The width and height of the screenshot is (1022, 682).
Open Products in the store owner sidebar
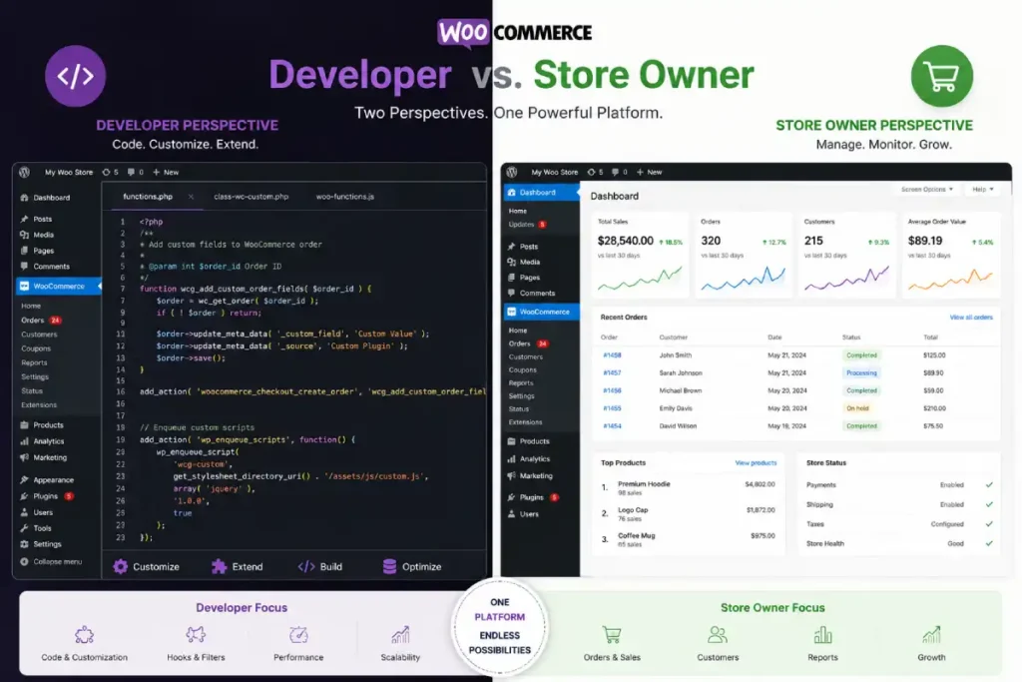pos(528,441)
